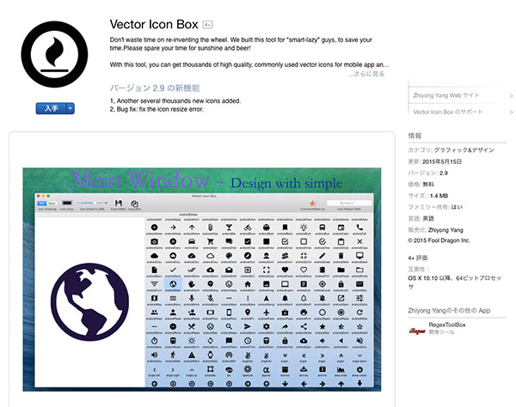This screenshot has height=407, width=516.
Task: Click chevron next to Zhiyong Yang Web サイト
Action: (511, 95)
